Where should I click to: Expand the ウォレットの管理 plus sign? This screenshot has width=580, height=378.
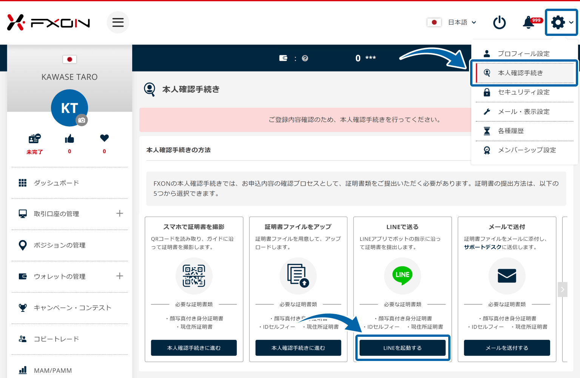point(120,276)
